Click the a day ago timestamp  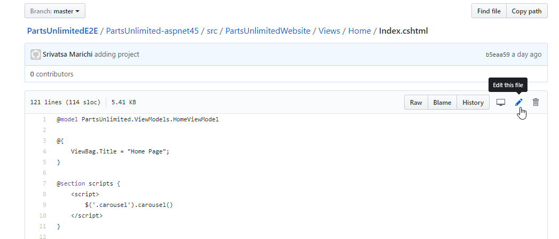(526, 55)
